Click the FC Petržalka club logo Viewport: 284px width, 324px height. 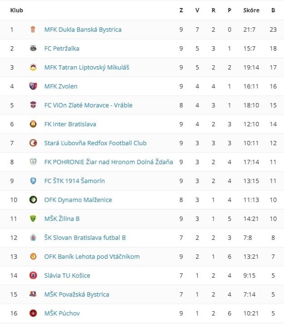tap(33, 49)
